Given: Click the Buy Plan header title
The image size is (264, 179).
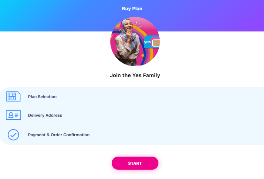Looking at the screenshot, I should click(x=132, y=8).
